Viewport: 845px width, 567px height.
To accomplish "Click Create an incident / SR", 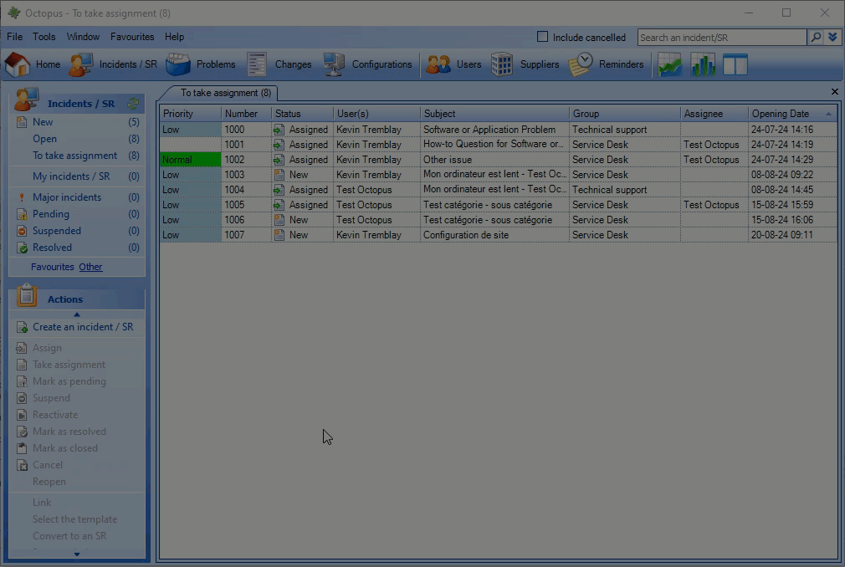I will 82,327.
